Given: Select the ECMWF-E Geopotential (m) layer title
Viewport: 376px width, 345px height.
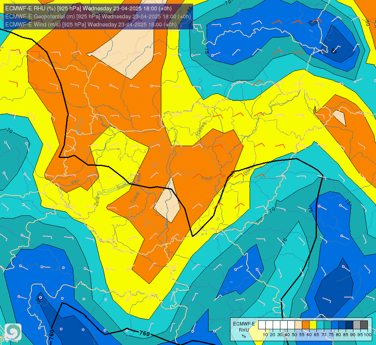Looking at the screenshot, I should 98,16.
